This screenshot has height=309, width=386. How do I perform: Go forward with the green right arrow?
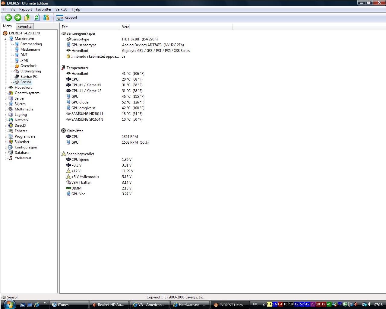click(18, 18)
